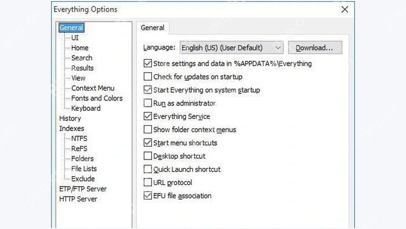Open ReFS index settings

point(79,149)
